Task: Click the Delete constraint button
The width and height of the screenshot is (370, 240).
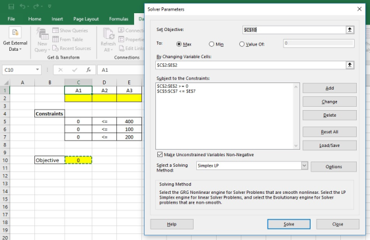Action: 330,115
